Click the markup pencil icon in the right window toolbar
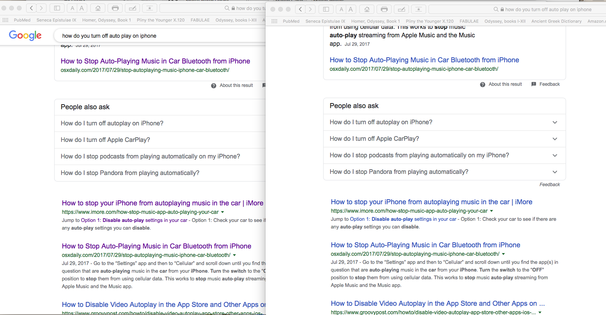The width and height of the screenshot is (606, 315). coord(401,9)
